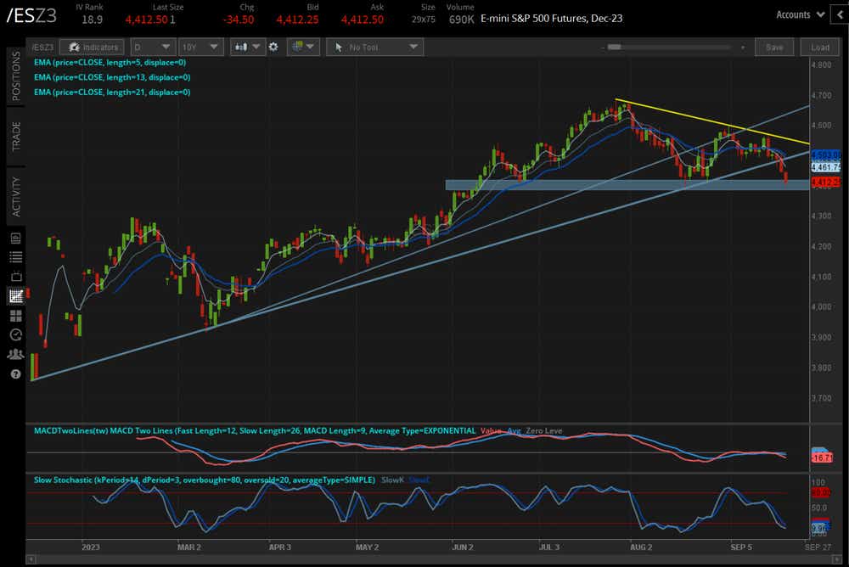This screenshot has width=849, height=567.
Task: Open the watchlist quotes icon in the sidebar
Action: [14, 256]
